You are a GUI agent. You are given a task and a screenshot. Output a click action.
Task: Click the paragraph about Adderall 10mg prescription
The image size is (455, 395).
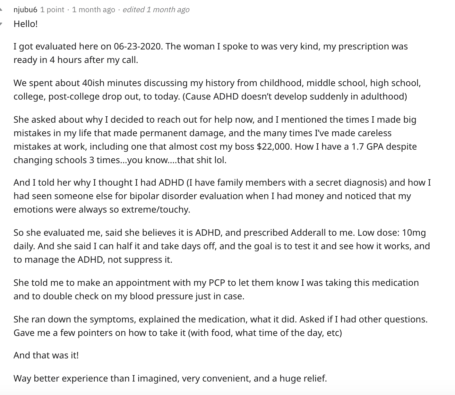(222, 246)
